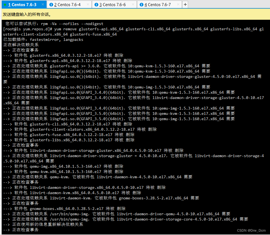
Task: Click the 'glusterfs.x86_64.0.3.12.2-18.el7' package line
Action: pyautogui.click(x=63, y=55)
